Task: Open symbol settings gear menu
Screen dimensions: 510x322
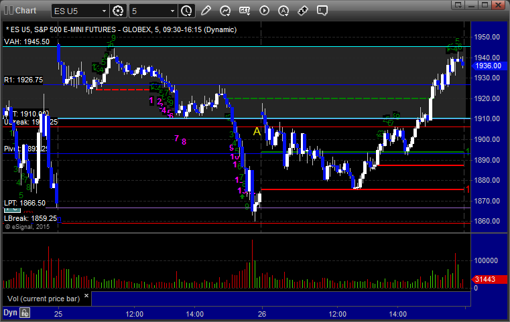Action: 118,11
